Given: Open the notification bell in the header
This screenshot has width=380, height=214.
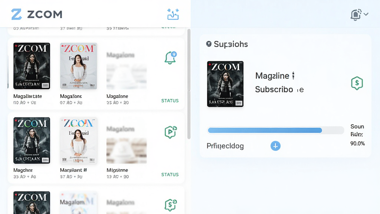Looking at the screenshot, I should (x=356, y=15).
